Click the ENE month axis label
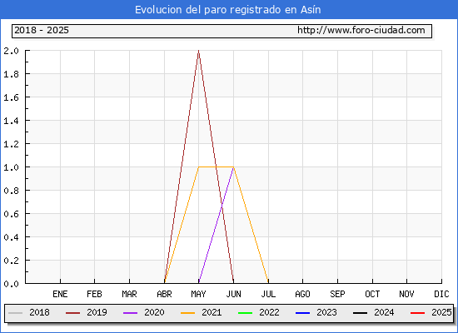 click(60, 294)
